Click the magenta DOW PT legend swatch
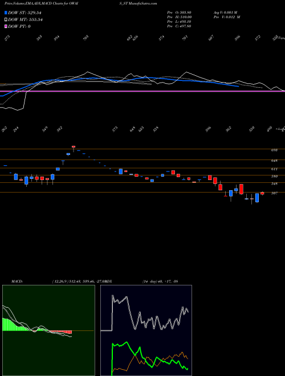This screenshot has width=285, height=376. click(x=6, y=26)
